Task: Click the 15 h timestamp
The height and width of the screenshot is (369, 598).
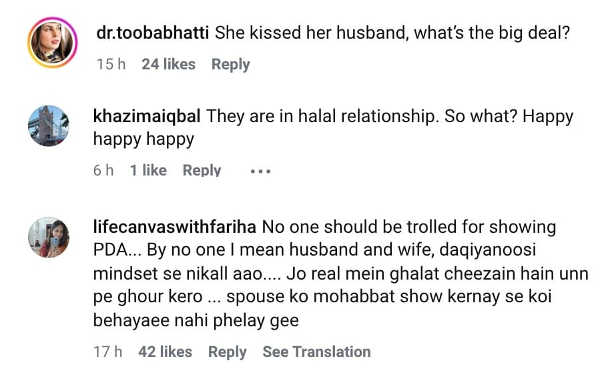Action: tap(111, 65)
